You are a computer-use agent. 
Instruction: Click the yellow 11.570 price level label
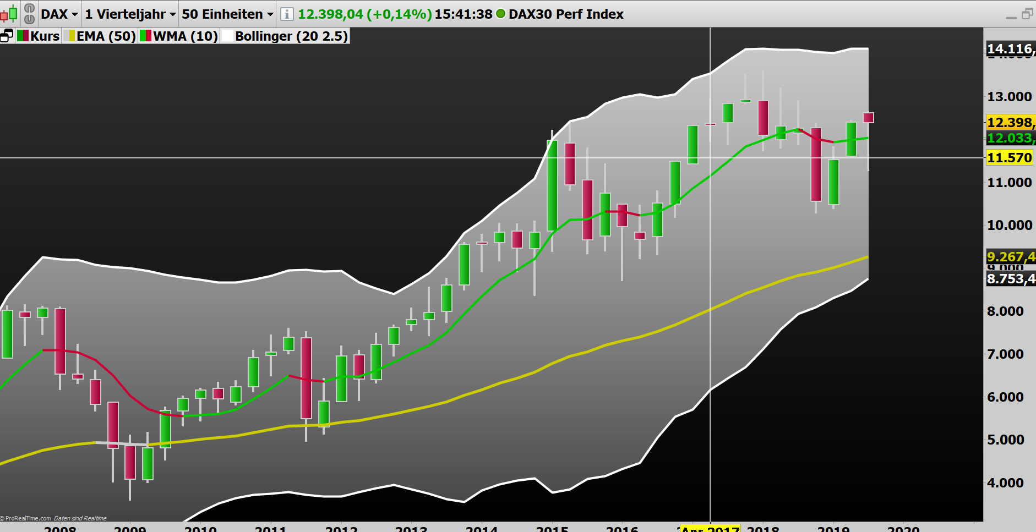[1010, 158]
